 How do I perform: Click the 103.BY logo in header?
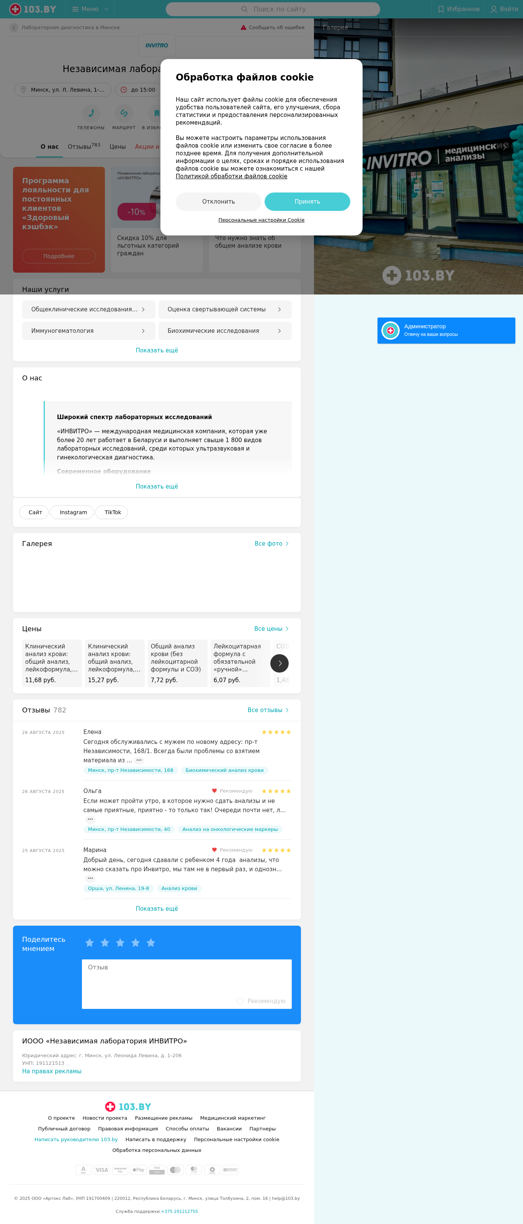pyautogui.click(x=33, y=9)
